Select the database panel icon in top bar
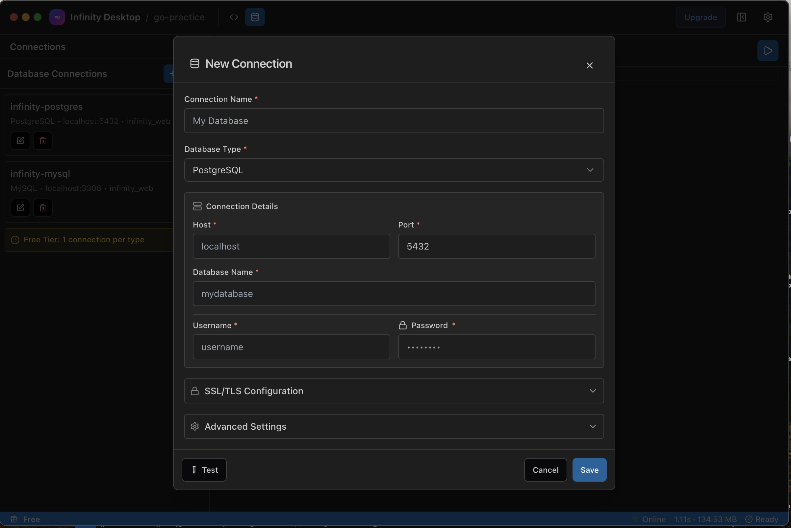This screenshot has height=528, width=791. coord(255,17)
